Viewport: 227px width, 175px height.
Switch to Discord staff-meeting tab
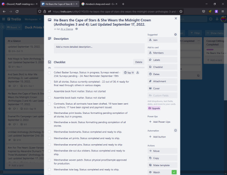tap(19, 4)
